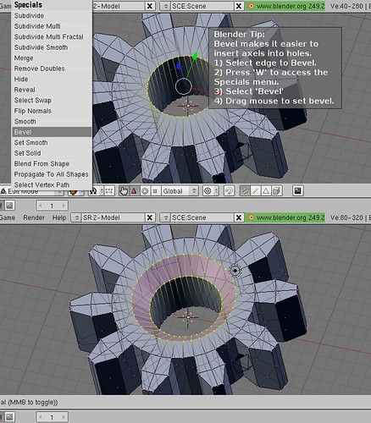This screenshot has height=423, width=371.
Task: Decrease the middle frame number with left arrow
Action: 41,206
